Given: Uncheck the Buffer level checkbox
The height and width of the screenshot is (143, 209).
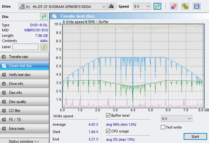Looking at the screenshot, I should coord(108,115).
